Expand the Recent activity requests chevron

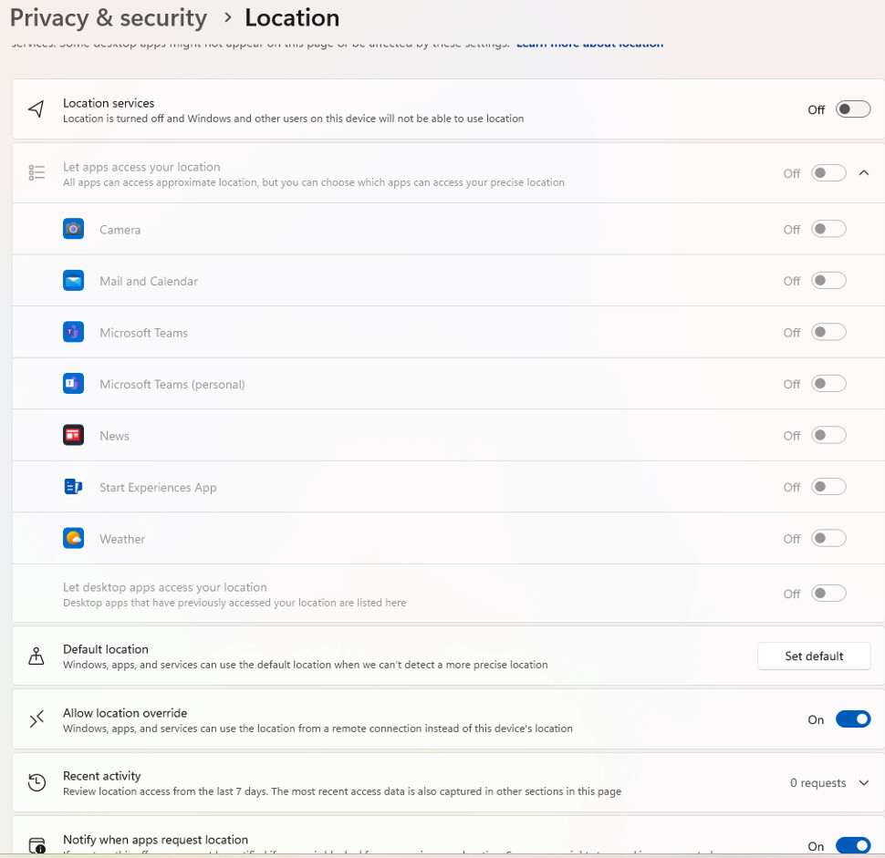click(864, 783)
